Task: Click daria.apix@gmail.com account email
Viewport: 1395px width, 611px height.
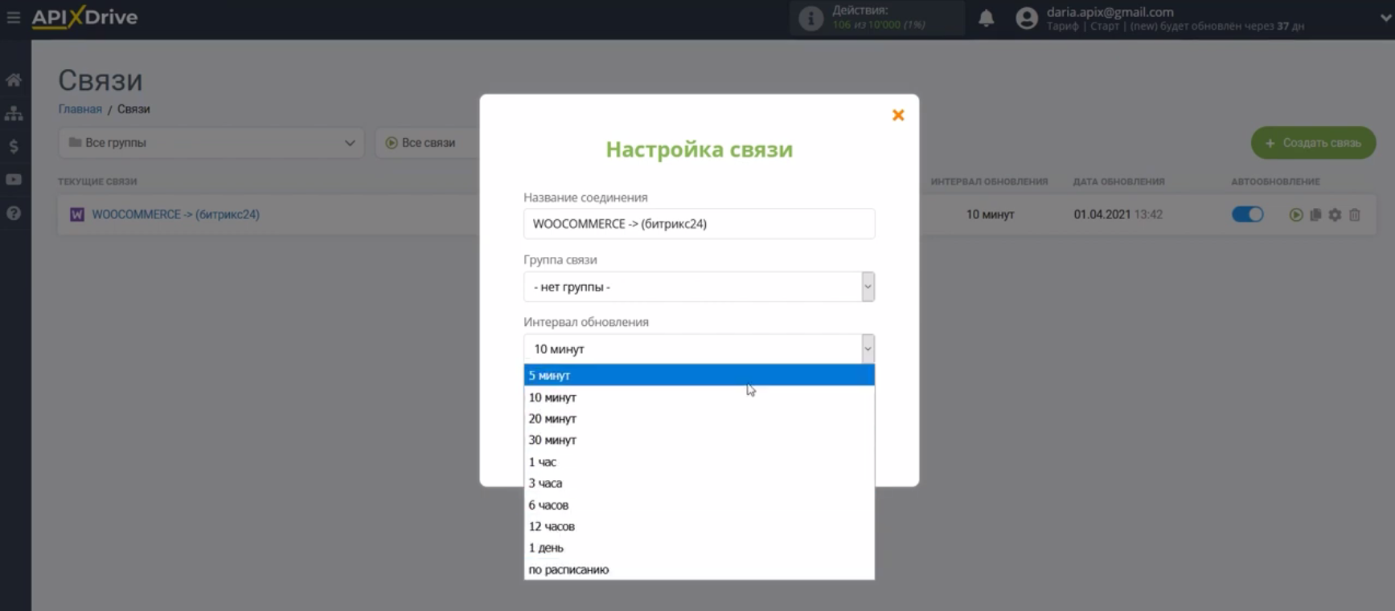Action: click(1110, 12)
